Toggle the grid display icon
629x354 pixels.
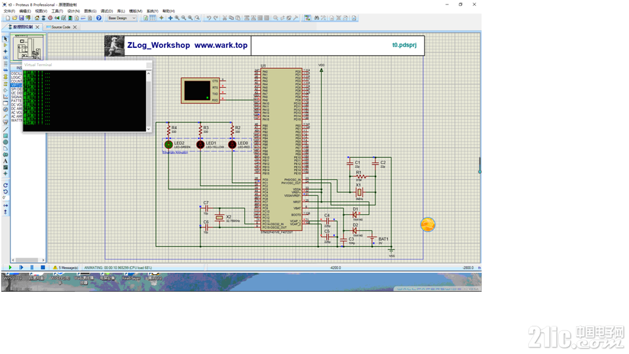coord(153,18)
